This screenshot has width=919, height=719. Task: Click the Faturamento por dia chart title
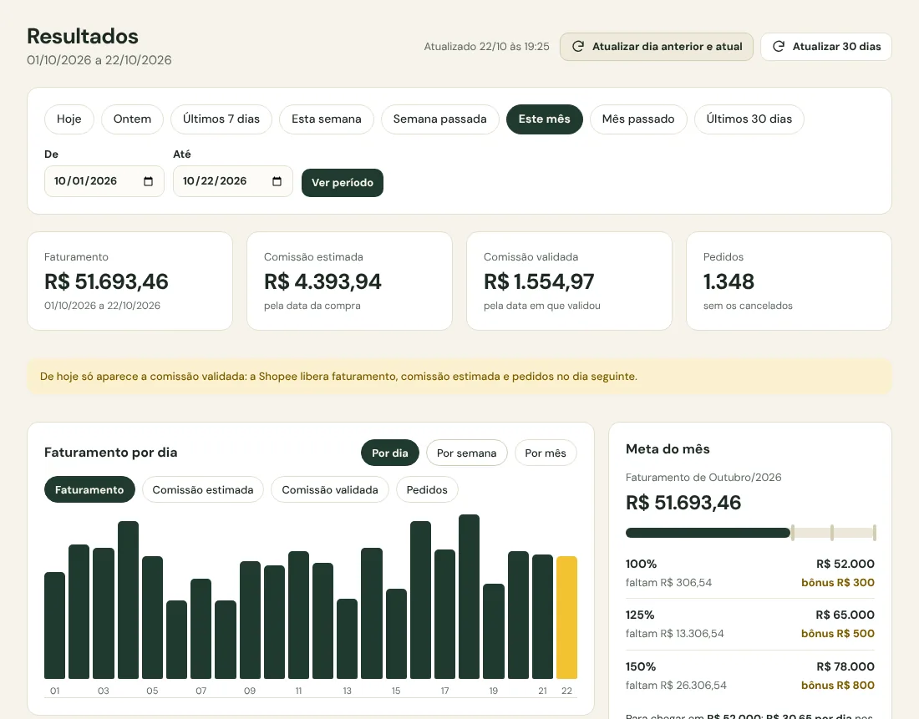(x=111, y=453)
